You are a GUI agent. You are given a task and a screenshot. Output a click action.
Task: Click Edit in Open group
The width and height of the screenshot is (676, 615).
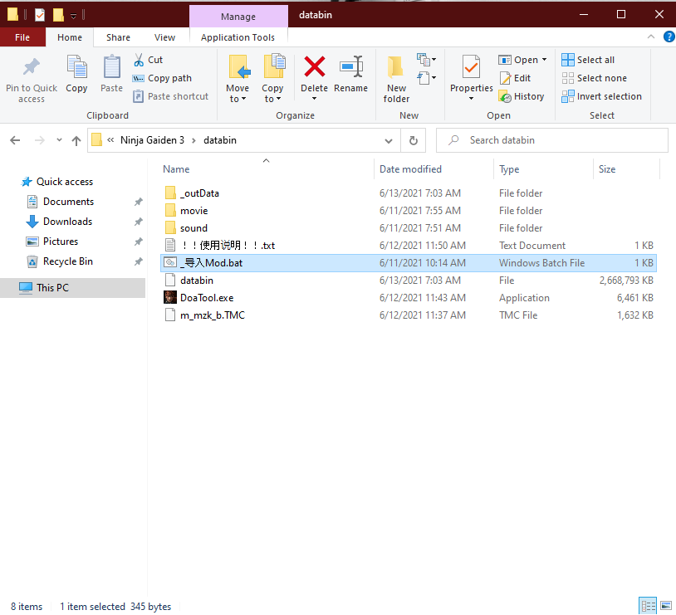[515, 79]
